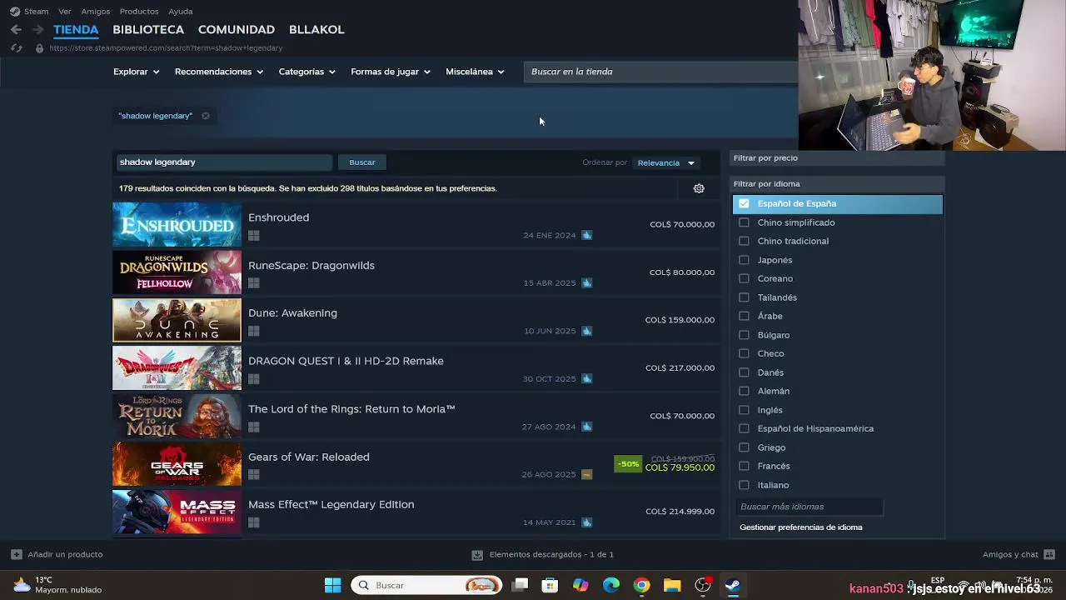
Task: Click the Buscar button next to the search term
Action: tap(362, 162)
